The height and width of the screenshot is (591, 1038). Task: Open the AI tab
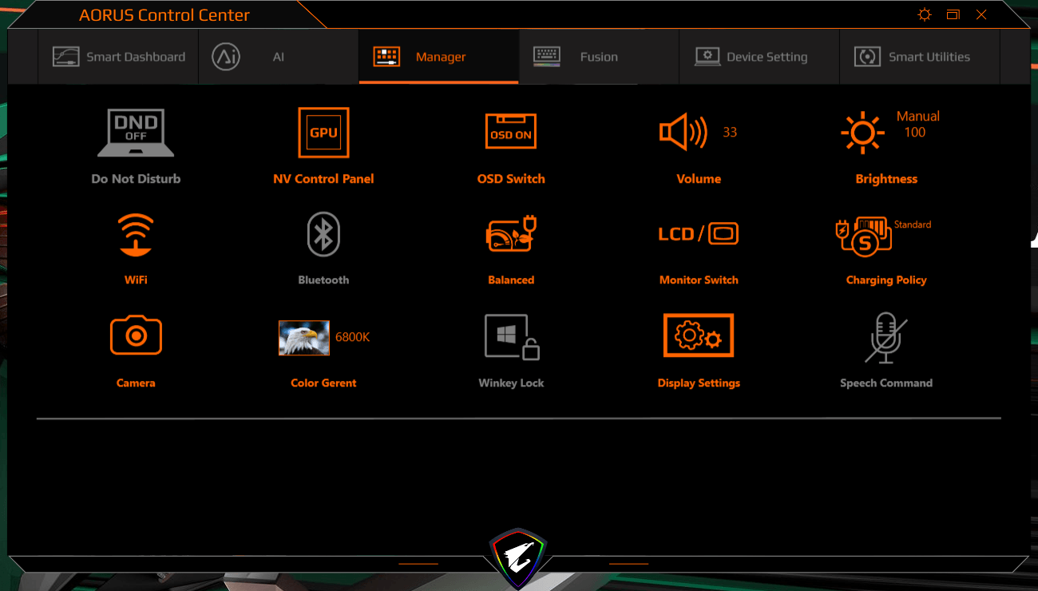click(x=279, y=57)
